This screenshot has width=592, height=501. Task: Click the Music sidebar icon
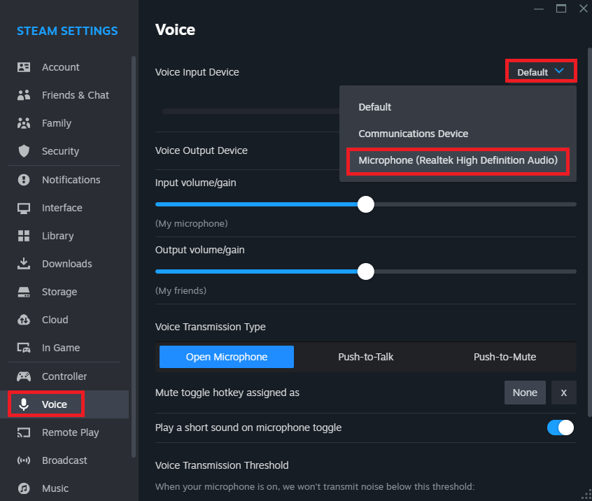24,488
